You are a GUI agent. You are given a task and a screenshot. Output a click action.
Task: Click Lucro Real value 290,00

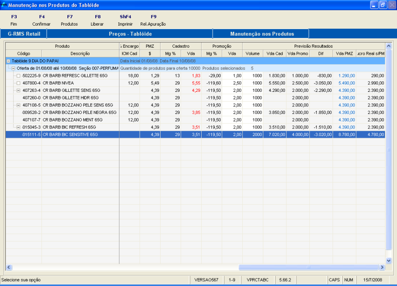(x=378, y=76)
